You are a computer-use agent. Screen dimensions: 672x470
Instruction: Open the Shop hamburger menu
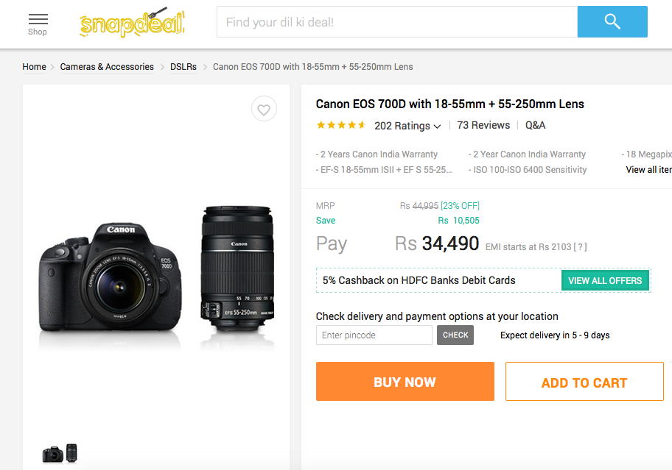(x=38, y=23)
